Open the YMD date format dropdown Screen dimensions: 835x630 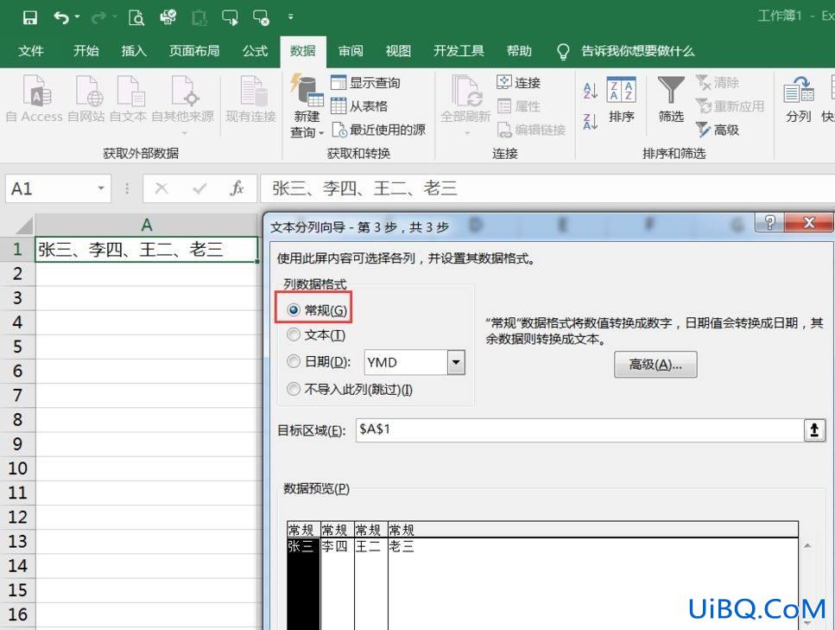[456, 362]
